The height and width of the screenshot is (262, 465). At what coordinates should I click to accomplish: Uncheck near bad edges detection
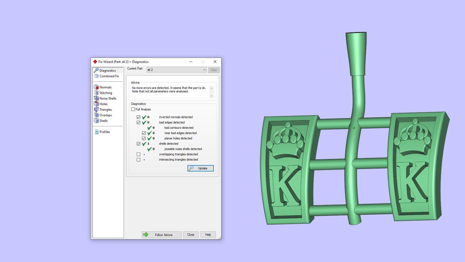(x=144, y=133)
